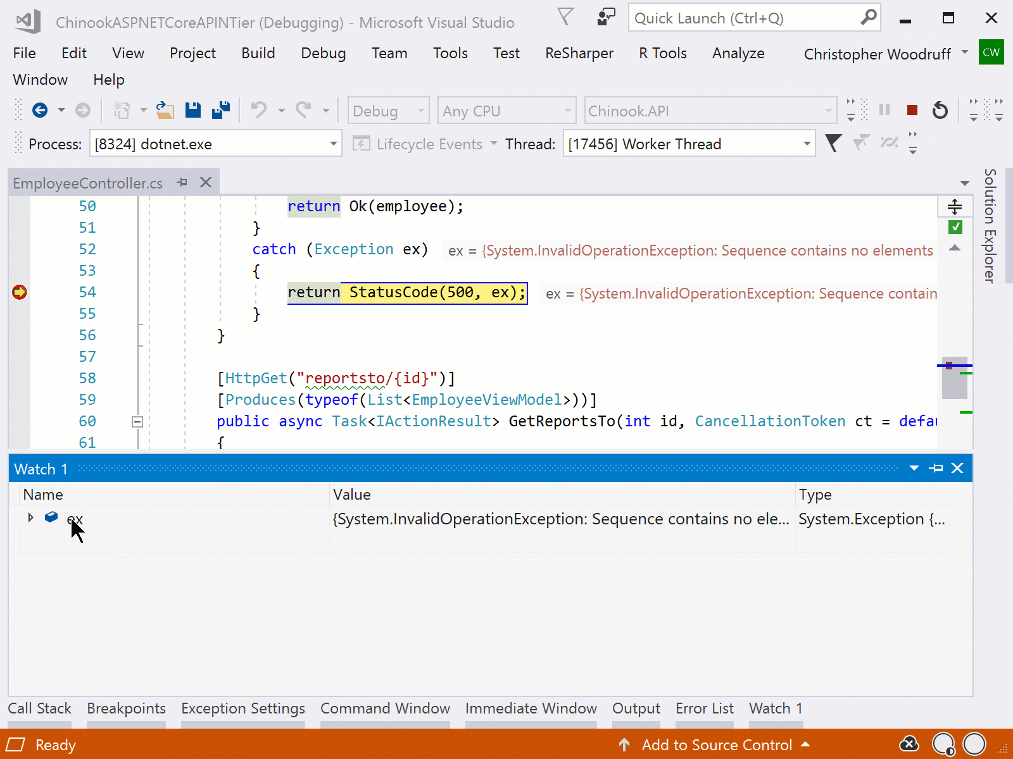Click inside the Quick Launch search field

pyautogui.click(x=728, y=17)
